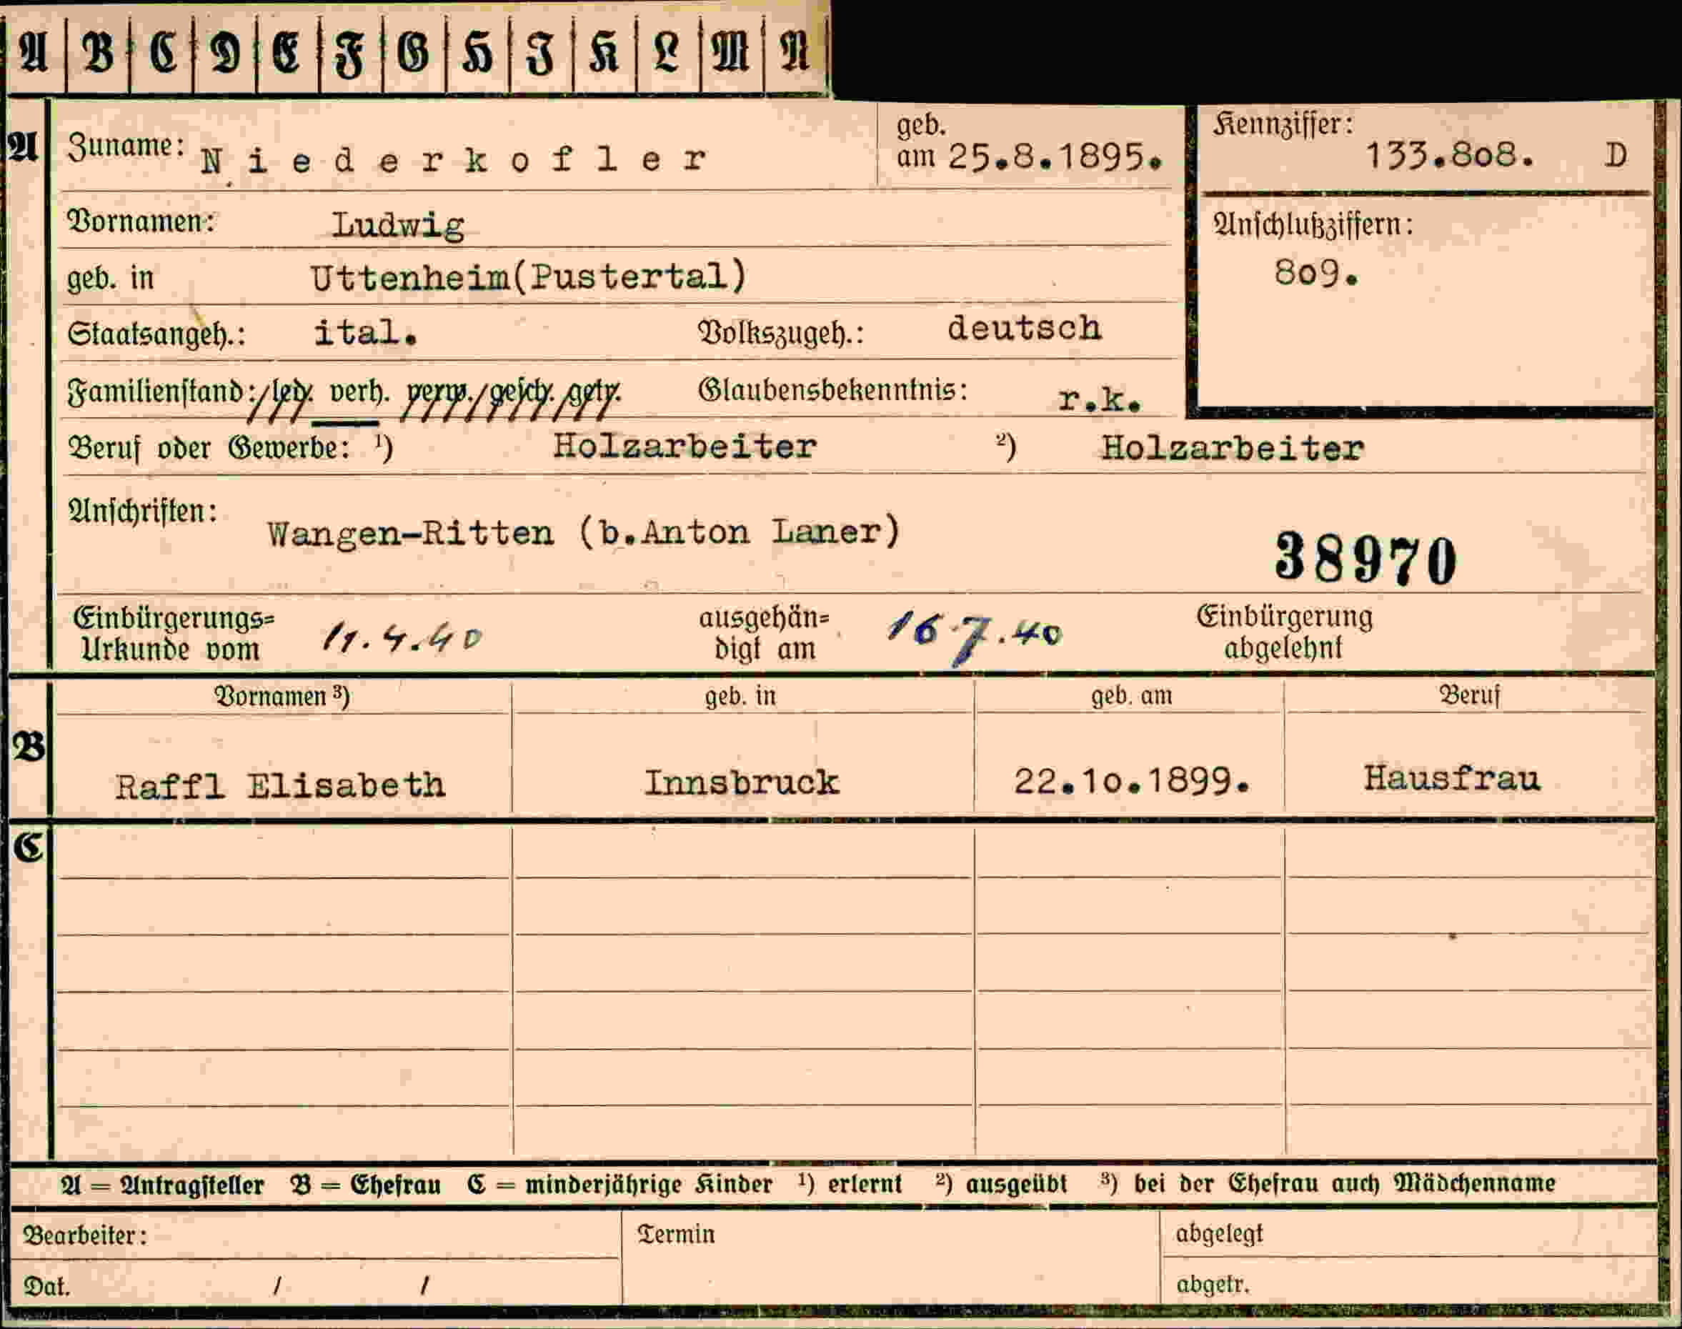Click the legend text A = Antragsteller

pos(161,1184)
